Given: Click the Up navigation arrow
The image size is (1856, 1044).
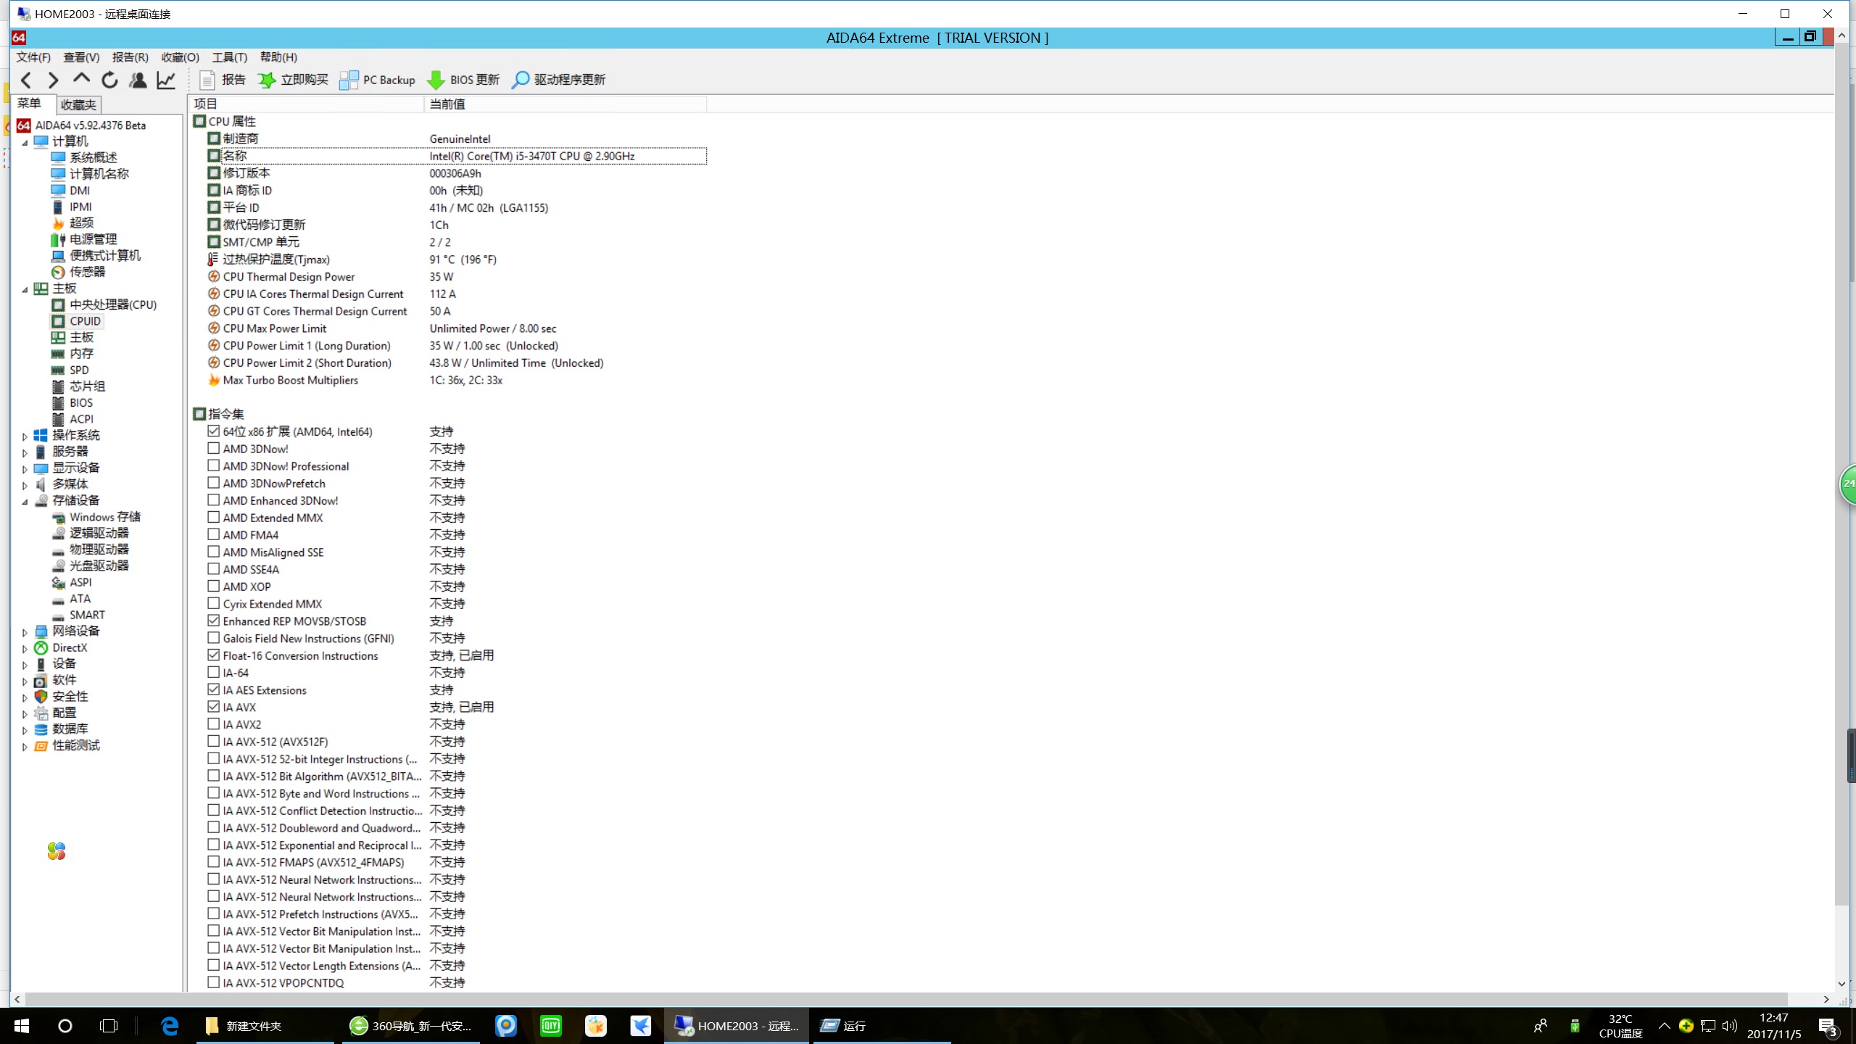Looking at the screenshot, I should pyautogui.click(x=81, y=78).
